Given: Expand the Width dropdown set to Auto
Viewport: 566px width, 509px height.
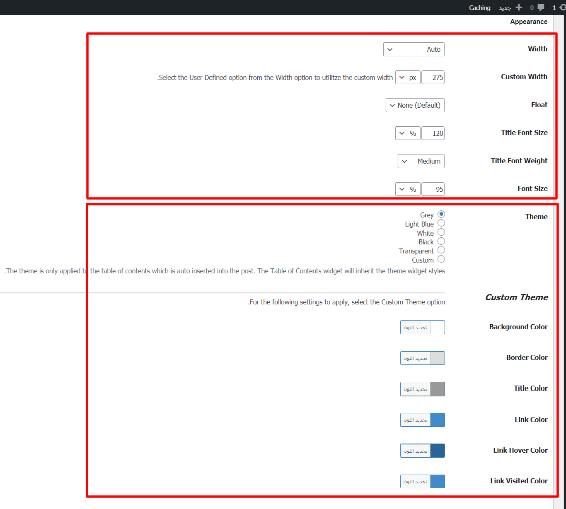Looking at the screenshot, I should 414,49.
